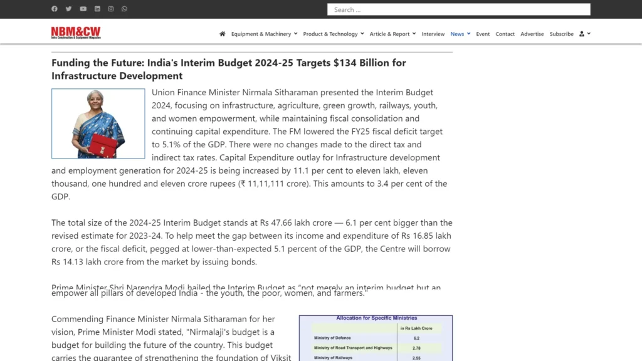Viewport: 642px width, 361px height.
Task: Click the NBM&CW logo
Action: [x=76, y=33]
